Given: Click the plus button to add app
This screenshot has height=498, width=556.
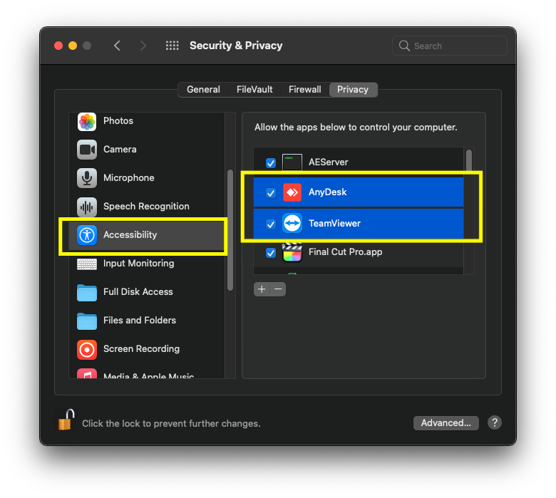Looking at the screenshot, I should pos(262,289).
